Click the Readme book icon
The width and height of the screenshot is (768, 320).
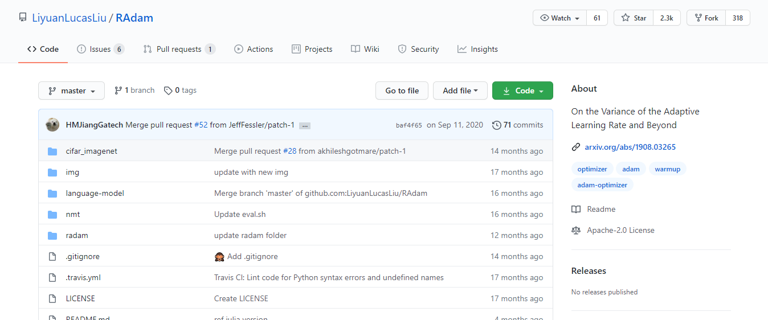576,209
